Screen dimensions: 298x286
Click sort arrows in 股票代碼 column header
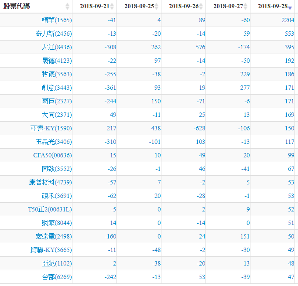click(x=67, y=7)
